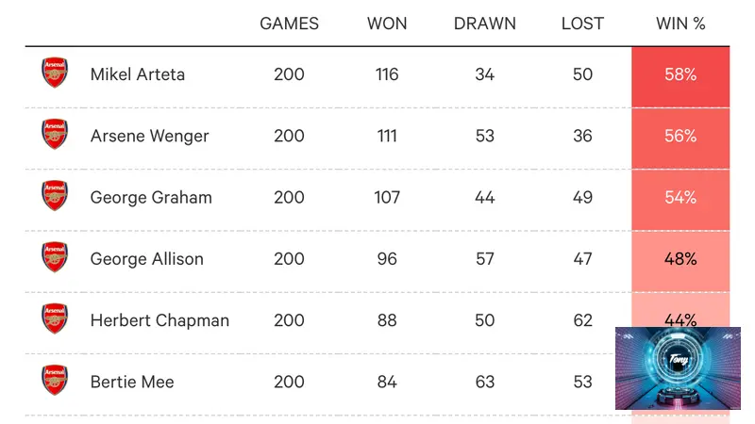Click the Arsenal crest beside Mikel Arteta
755x424 pixels.
[x=55, y=73]
